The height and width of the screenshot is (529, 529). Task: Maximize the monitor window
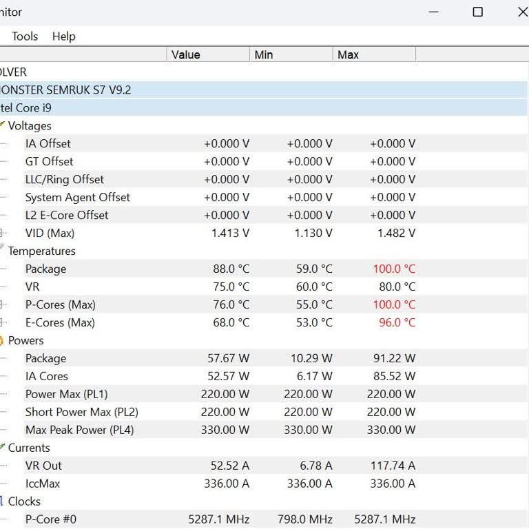[x=477, y=12]
